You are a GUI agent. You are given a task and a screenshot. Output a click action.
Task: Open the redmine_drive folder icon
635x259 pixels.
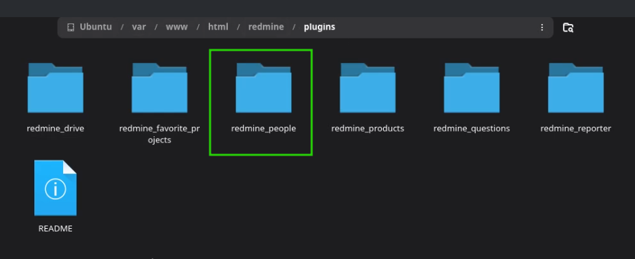point(56,88)
